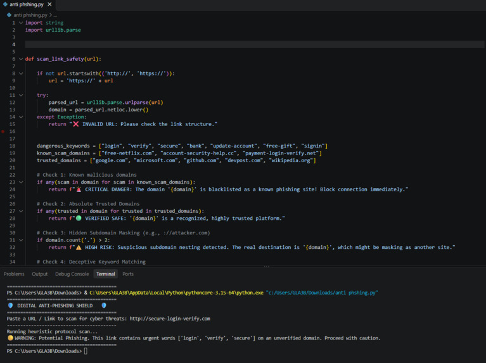Fold the known_scam_domains check at line 23
486x363 pixels.
coord(21,182)
